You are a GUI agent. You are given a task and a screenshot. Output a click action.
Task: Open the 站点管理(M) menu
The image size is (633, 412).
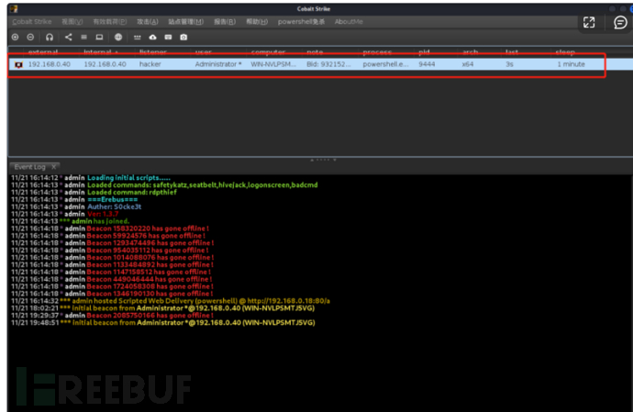coord(185,22)
